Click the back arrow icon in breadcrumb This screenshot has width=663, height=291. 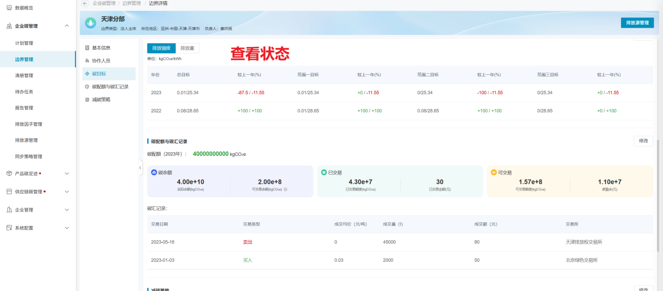(85, 3)
